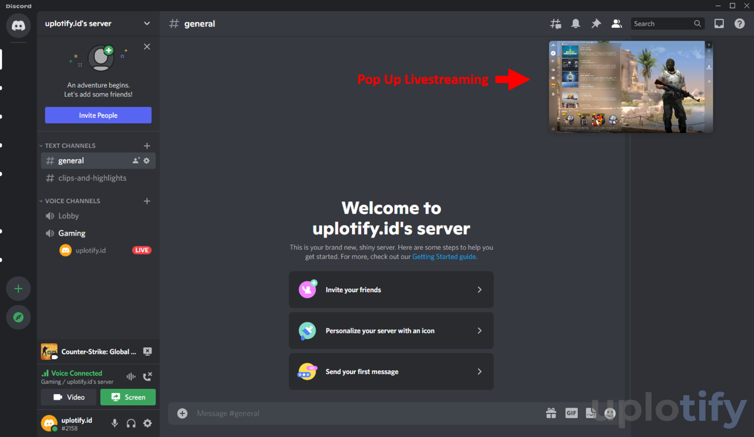Open Invite your friends arrow chevron
The height and width of the screenshot is (437, 754).
pos(479,290)
